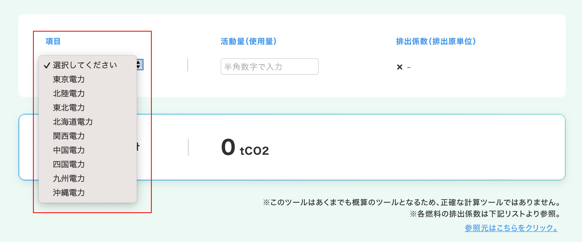Choose 関西電力 from the dropdown

(x=69, y=136)
